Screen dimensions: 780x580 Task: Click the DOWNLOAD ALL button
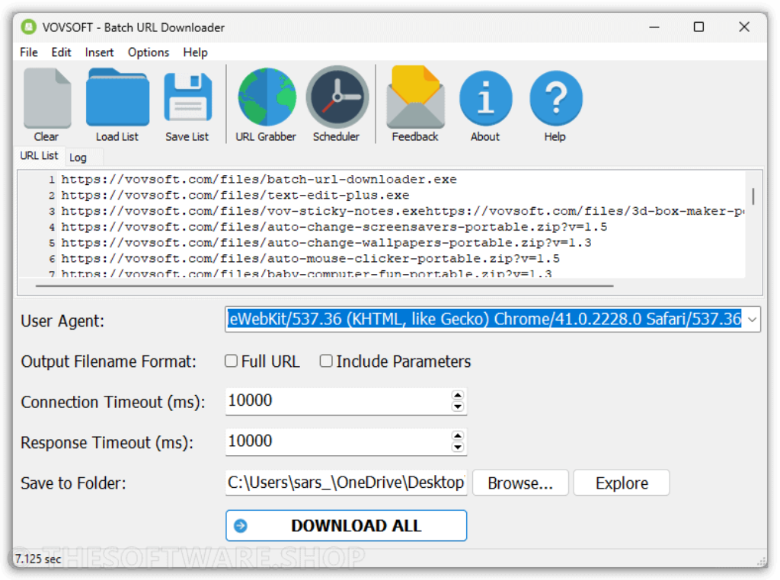pyautogui.click(x=347, y=525)
